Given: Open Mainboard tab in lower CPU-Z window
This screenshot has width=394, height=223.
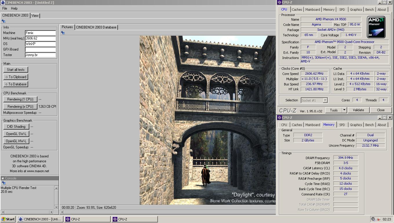Looking at the screenshot, I should click(313, 125).
